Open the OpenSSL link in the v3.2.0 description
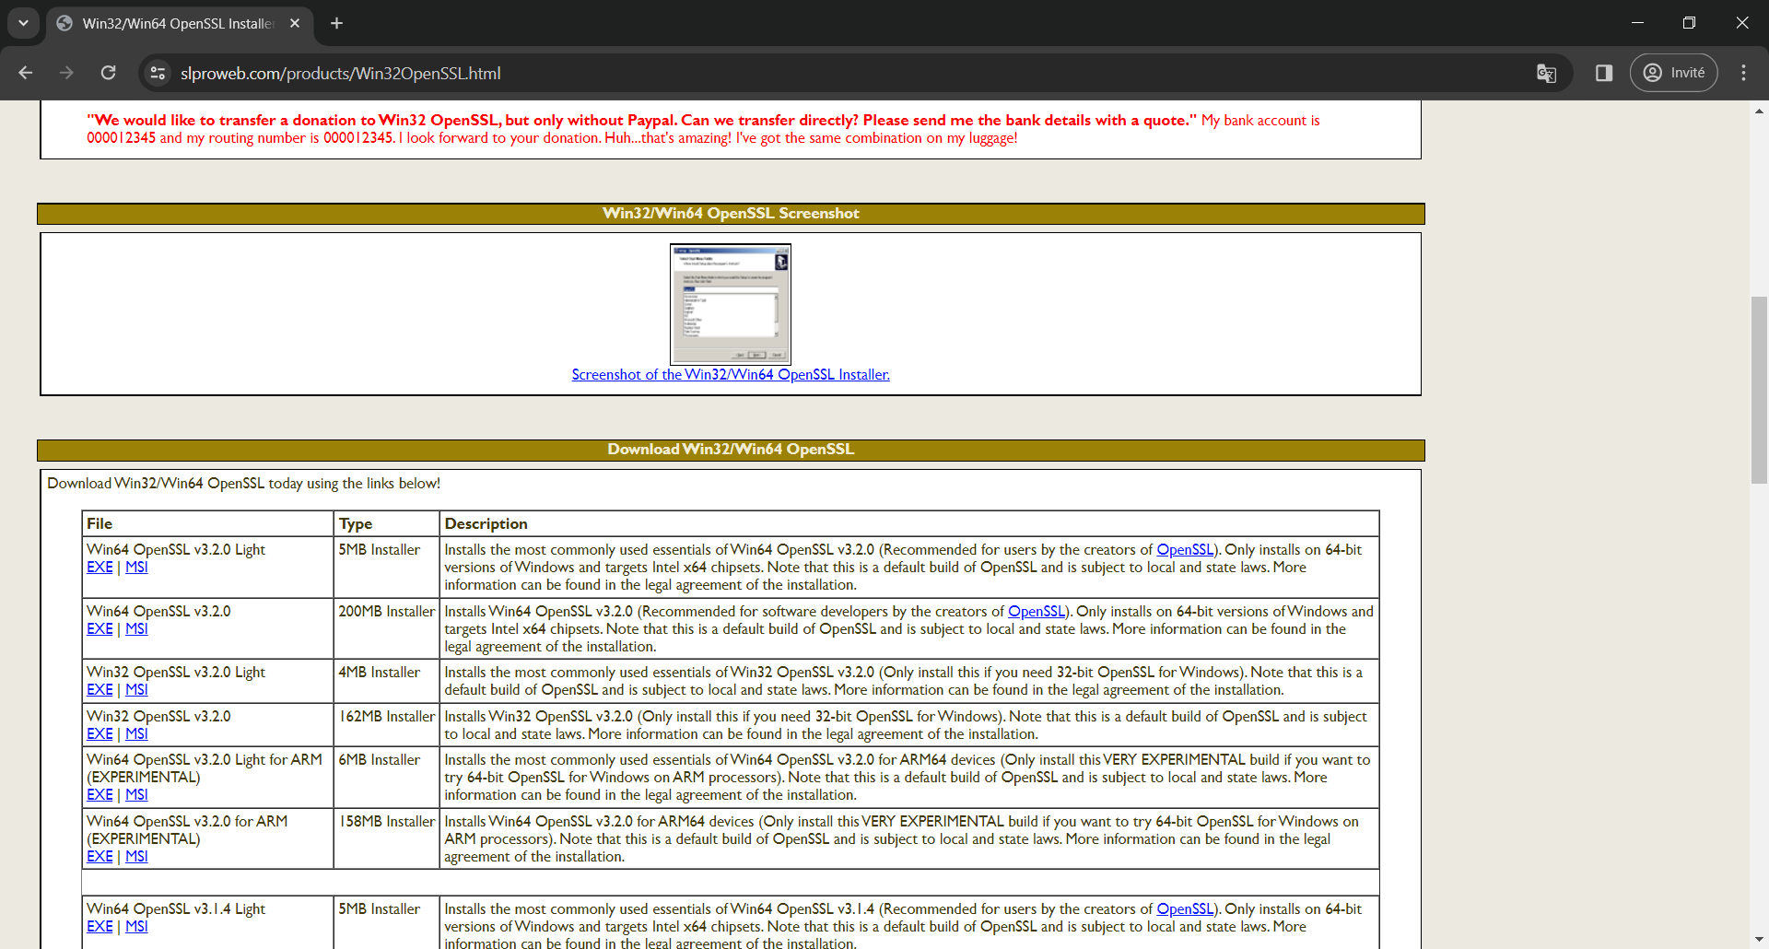The image size is (1769, 949). (1037, 611)
